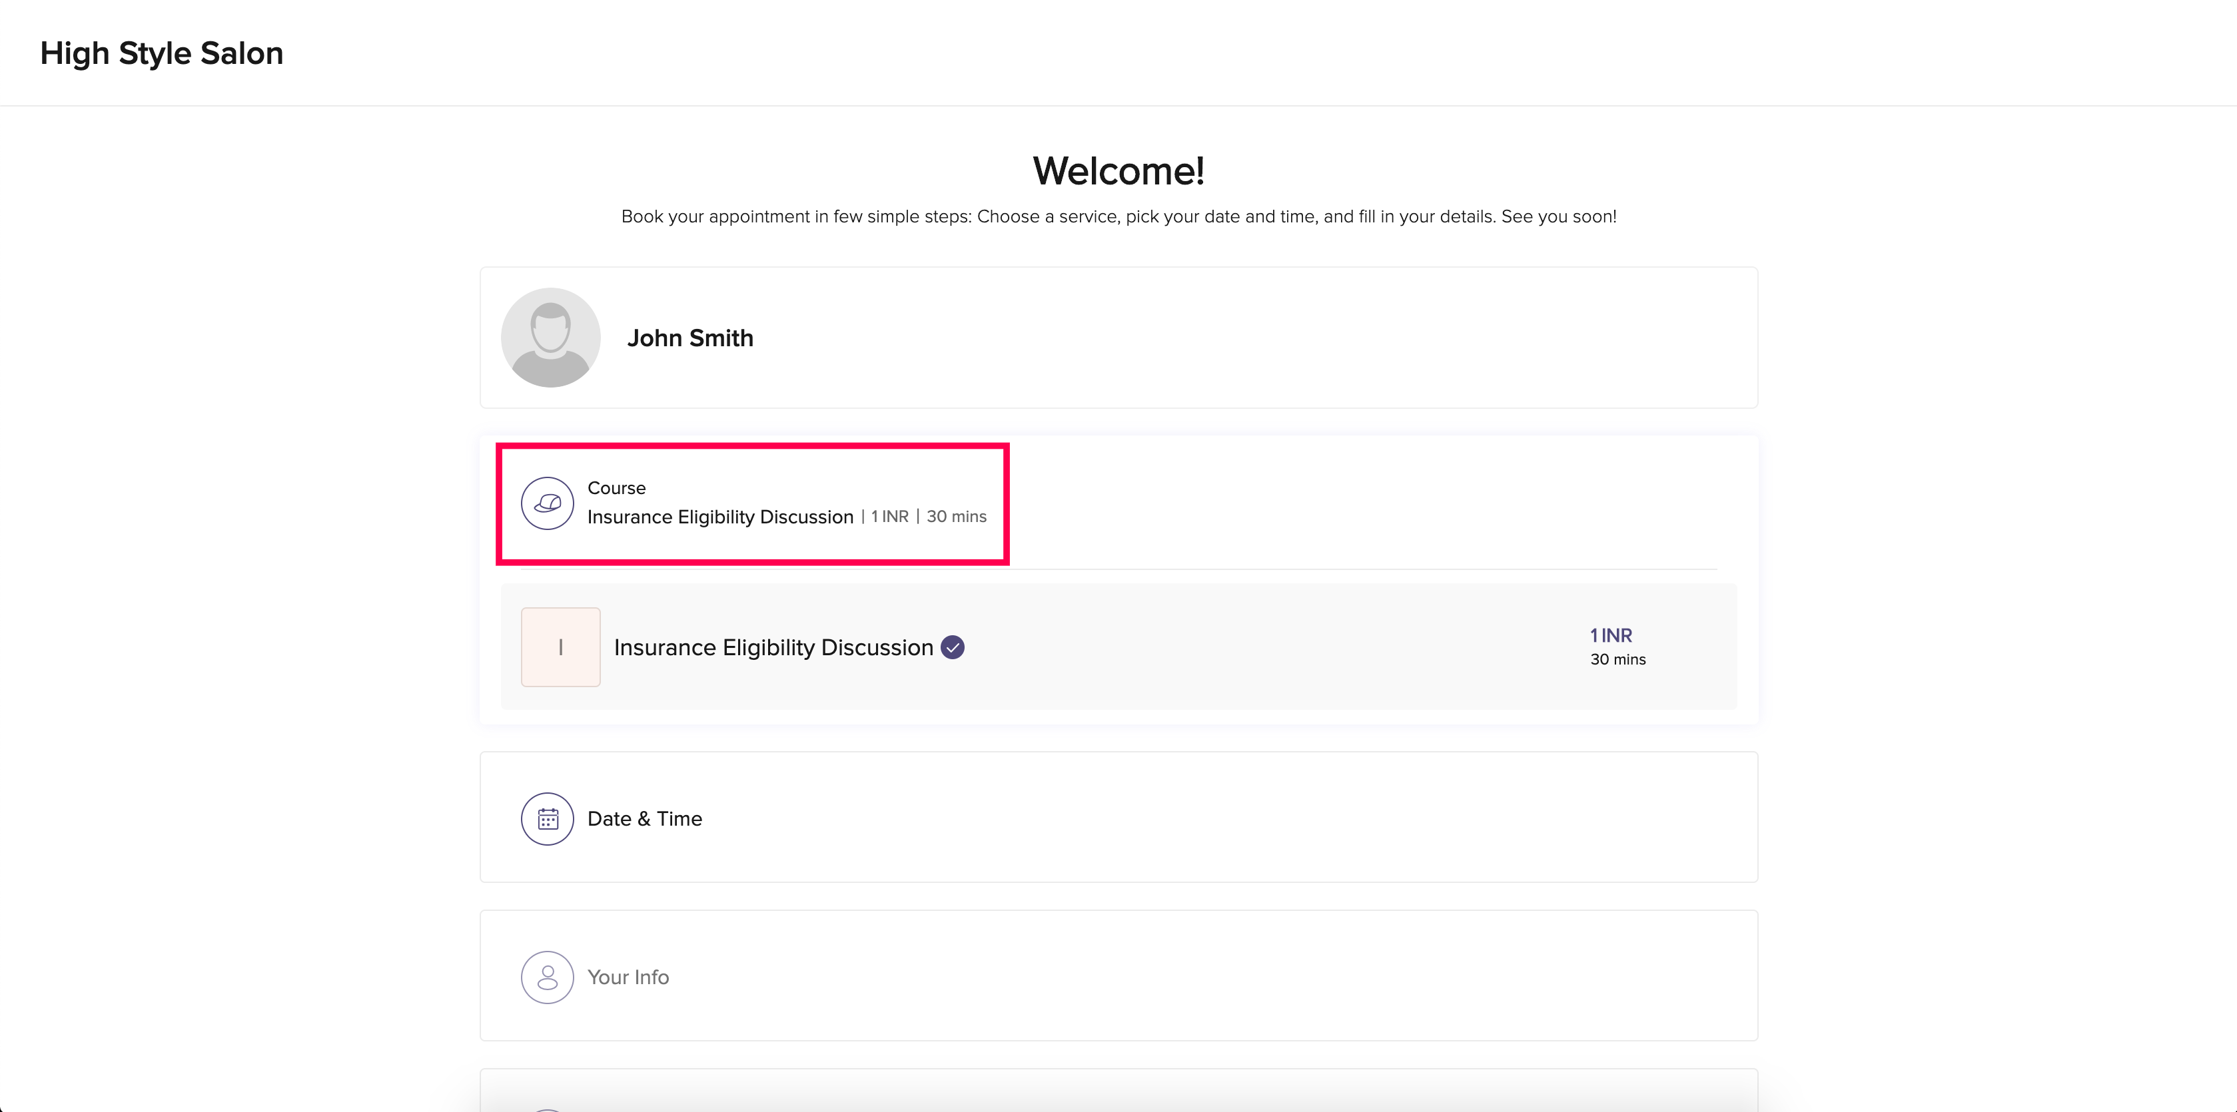Click the High Style Salon title

161,53
